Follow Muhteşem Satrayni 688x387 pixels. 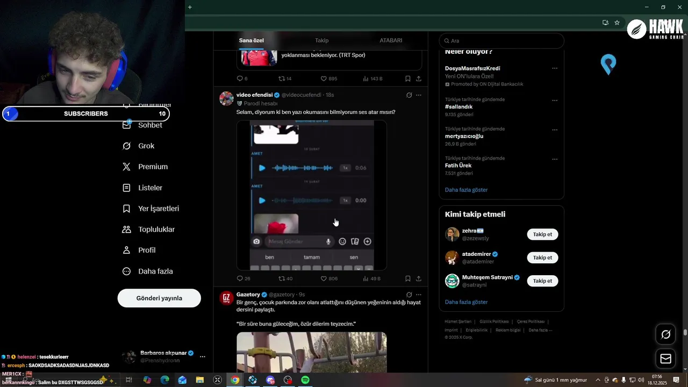click(x=542, y=281)
